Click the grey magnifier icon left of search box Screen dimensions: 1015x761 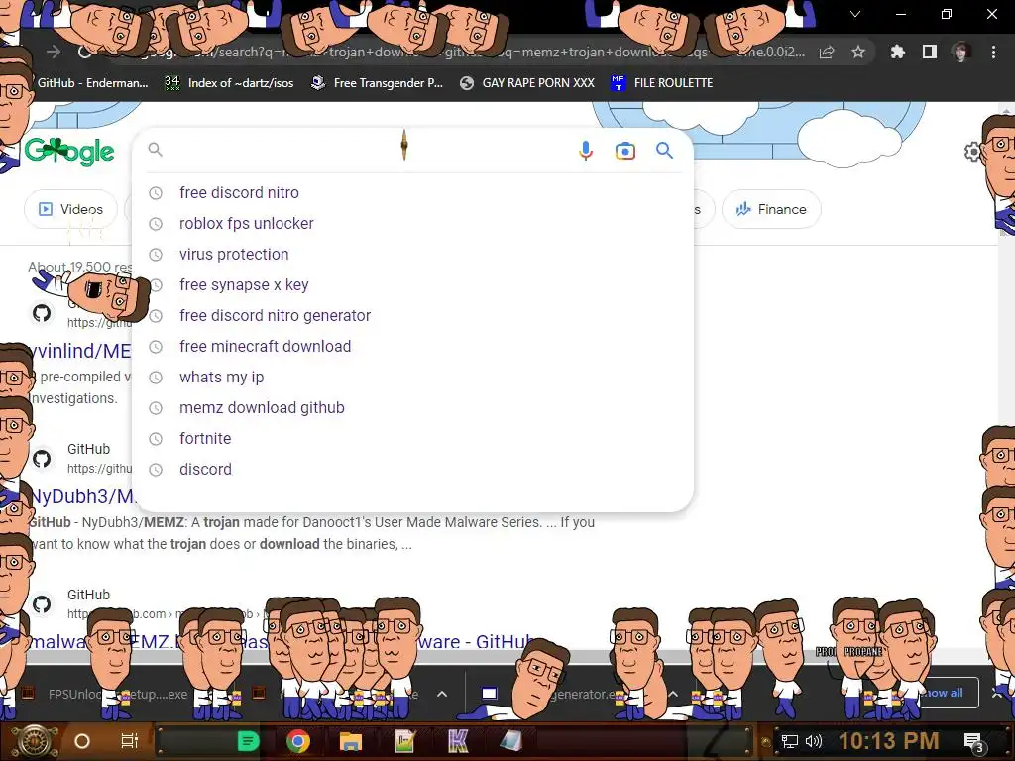tap(155, 150)
